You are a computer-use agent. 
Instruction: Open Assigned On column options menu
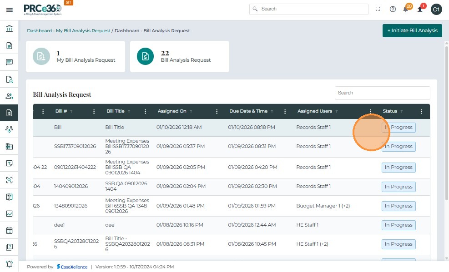point(217,111)
